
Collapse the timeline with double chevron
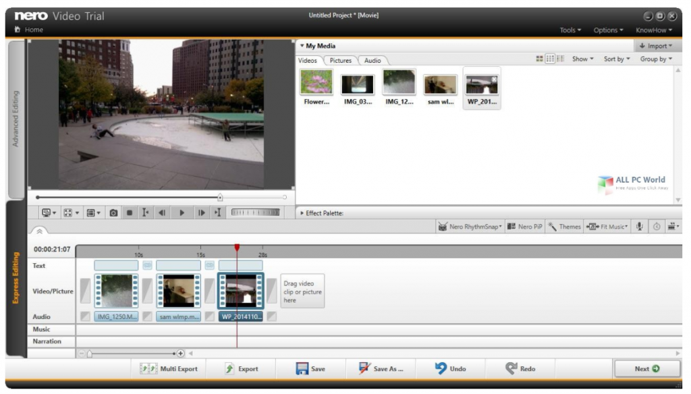click(39, 231)
